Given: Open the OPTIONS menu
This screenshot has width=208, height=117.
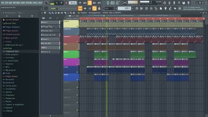Looking at the screenshot, I should coord(29,3).
